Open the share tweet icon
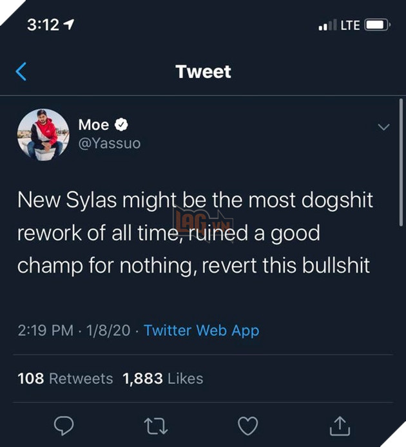 340,424
